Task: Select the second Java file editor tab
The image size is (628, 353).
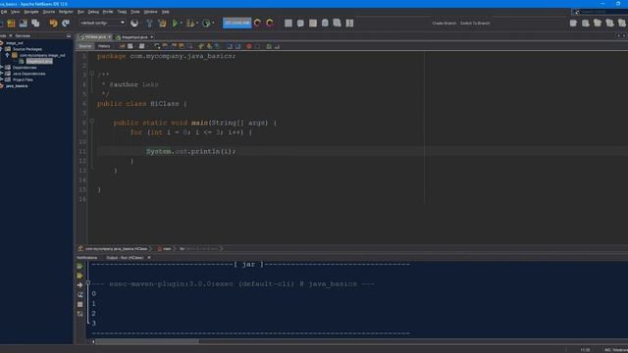Action: pyautogui.click(x=134, y=37)
